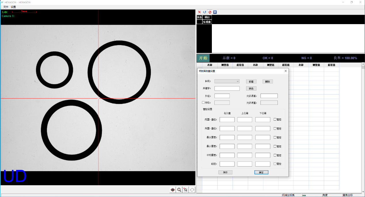Viewport: 365px width, 197px height.
Task: Enable 管控 for the 线径 row
Action: point(275,164)
